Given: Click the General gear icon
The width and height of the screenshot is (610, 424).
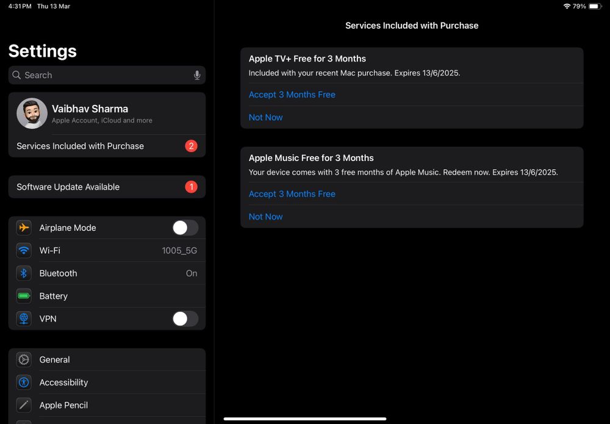Looking at the screenshot, I should 24,359.
